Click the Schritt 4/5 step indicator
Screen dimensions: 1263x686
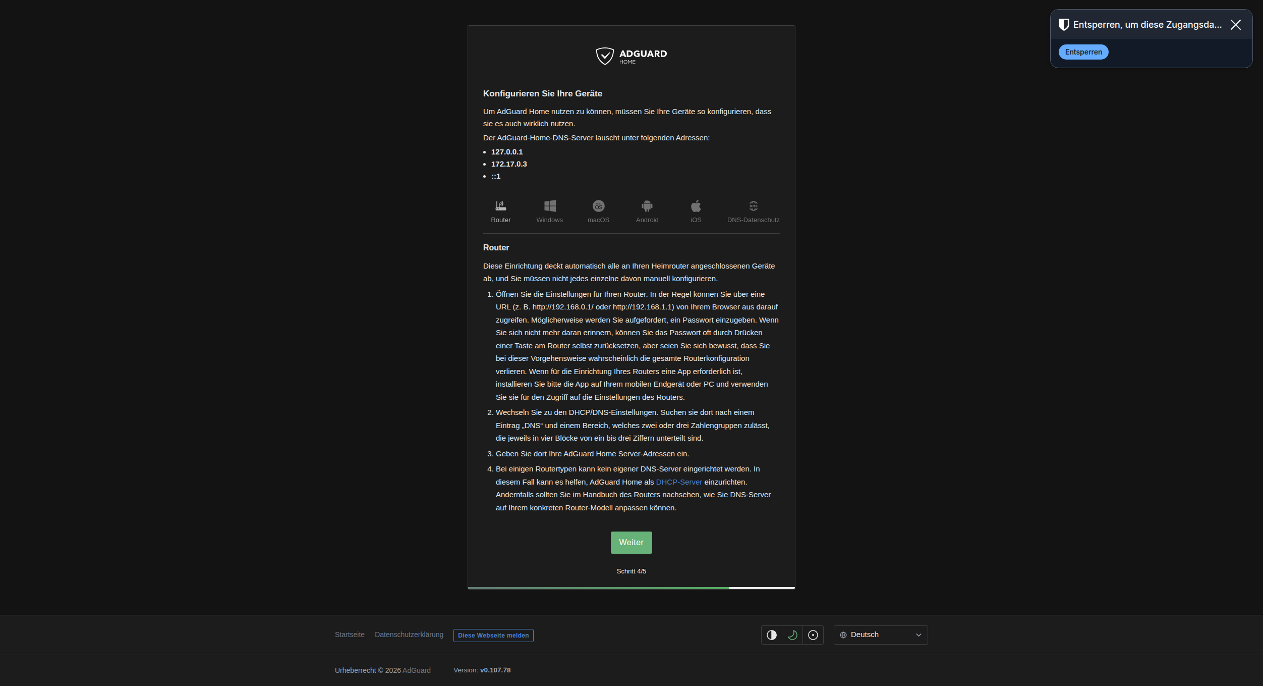click(631, 571)
